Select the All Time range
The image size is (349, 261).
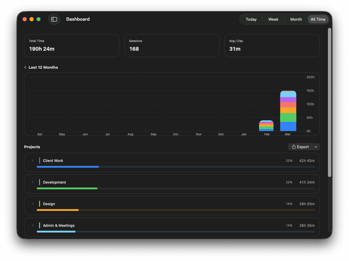[x=318, y=19]
